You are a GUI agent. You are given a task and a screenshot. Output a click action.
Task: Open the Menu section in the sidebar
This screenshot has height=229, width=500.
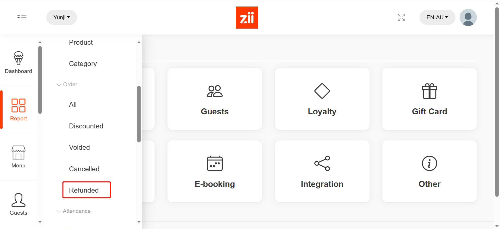pyautogui.click(x=18, y=156)
